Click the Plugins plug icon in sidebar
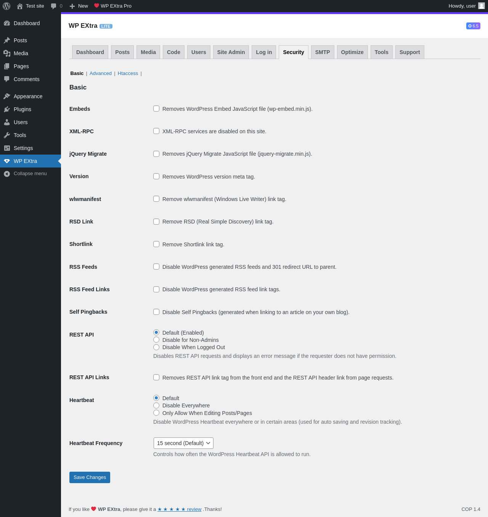The width and height of the screenshot is (488, 517). [x=7, y=109]
